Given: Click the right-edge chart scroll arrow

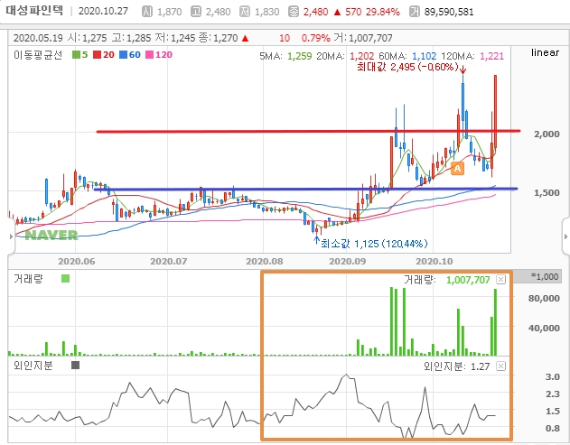Looking at the screenshot, I should 565,236.
